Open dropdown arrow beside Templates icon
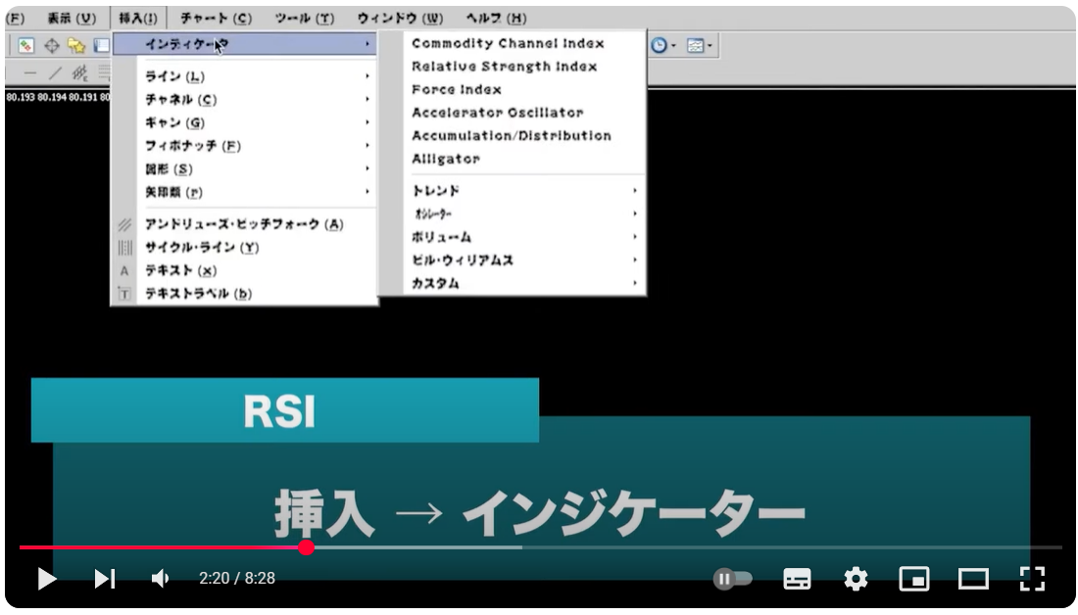Viewport: 1078px width, 615px height. (x=710, y=46)
